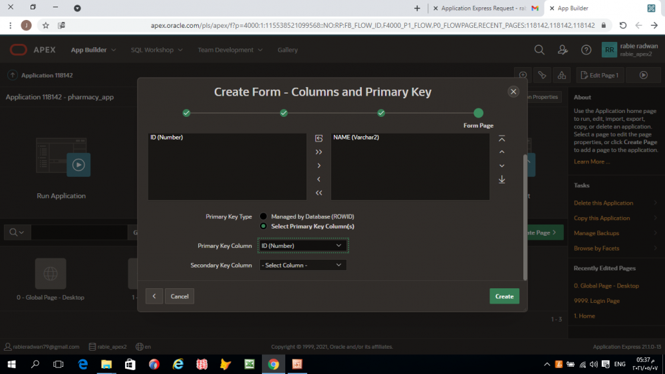
Task: Click the language en globe icon
Action: 140,347
